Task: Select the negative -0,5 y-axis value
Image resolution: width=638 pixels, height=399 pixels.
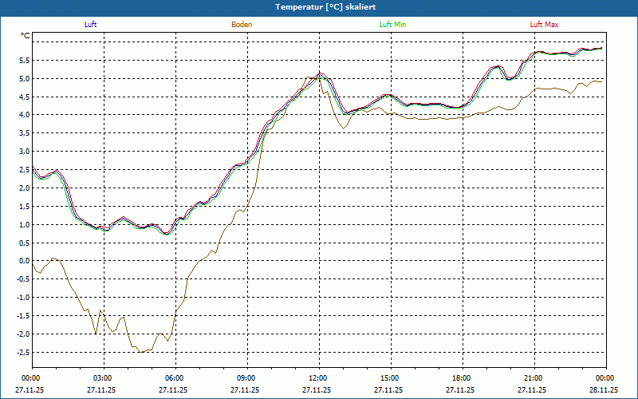Action: 23,279
